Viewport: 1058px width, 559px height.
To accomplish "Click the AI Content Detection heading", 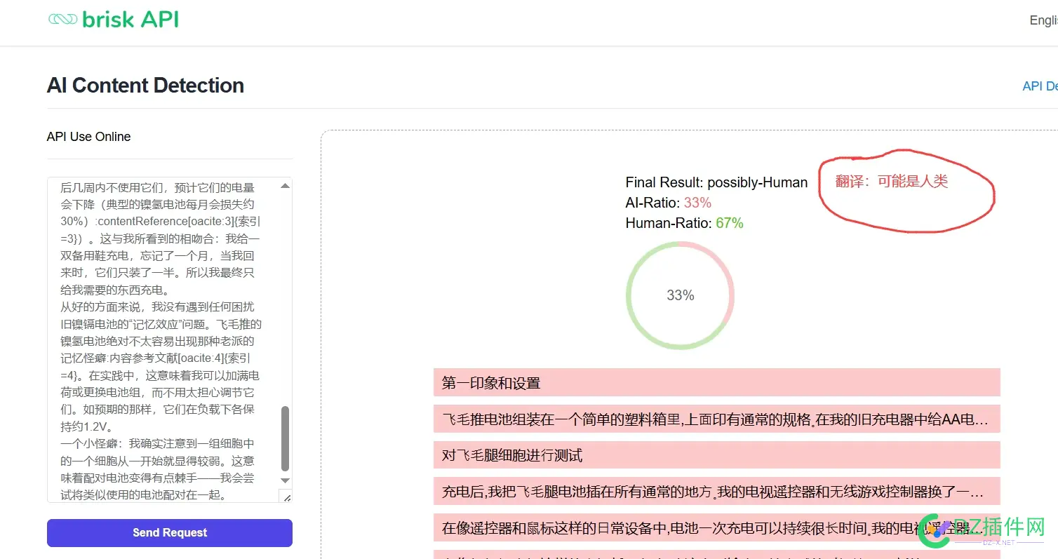I will pyautogui.click(x=145, y=86).
